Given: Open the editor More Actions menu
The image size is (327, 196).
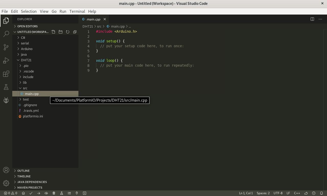Looking at the screenshot, I should pyautogui.click(x=320, y=19).
